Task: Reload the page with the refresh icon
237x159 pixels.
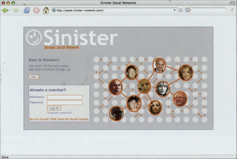Action: click(x=27, y=10)
